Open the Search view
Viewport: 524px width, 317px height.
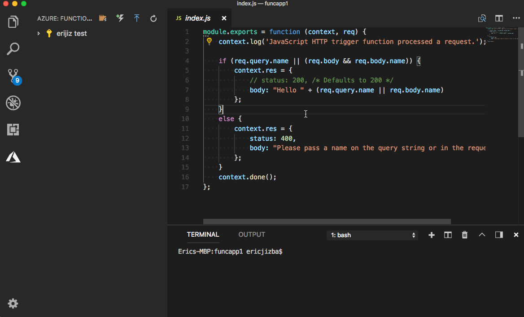point(13,48)
